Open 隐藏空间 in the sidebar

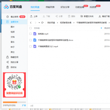point(14,57)
